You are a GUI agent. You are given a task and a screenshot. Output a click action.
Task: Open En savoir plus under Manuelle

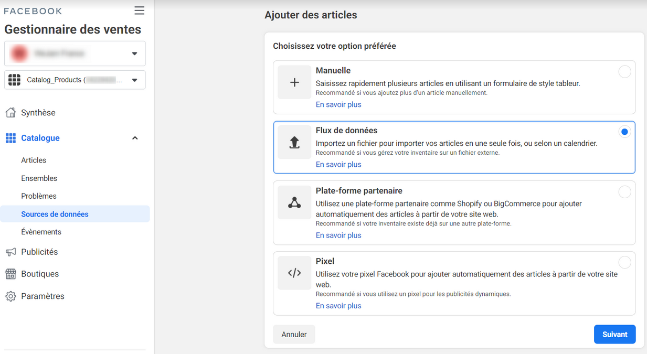(x=338, y=104)
